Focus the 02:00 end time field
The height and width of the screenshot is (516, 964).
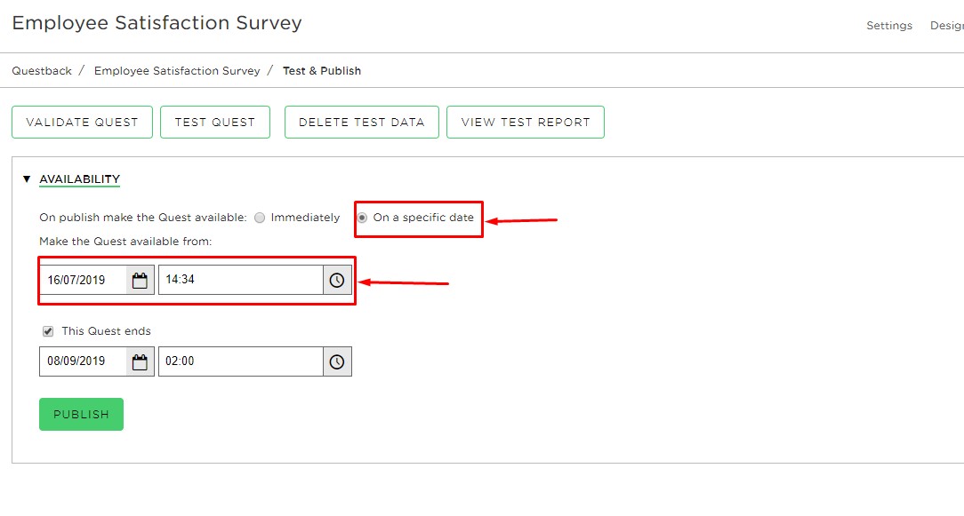click(x=241, y=361)
